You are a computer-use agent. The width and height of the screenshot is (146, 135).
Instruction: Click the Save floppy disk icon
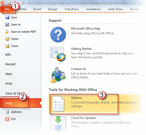[x=7, y=17]
